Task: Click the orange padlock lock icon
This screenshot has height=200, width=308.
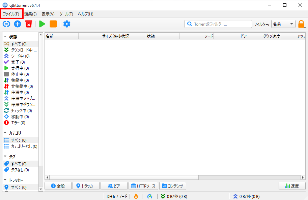Action: tap(301, 24)
